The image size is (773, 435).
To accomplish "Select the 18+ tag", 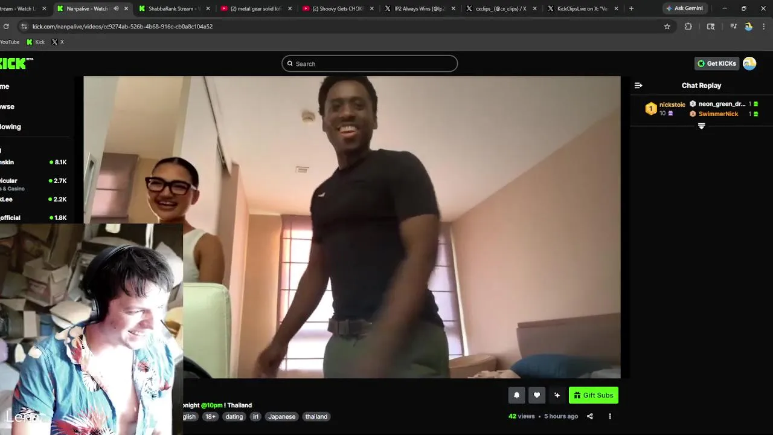I will pyautogui.click(x=210, y=416).
